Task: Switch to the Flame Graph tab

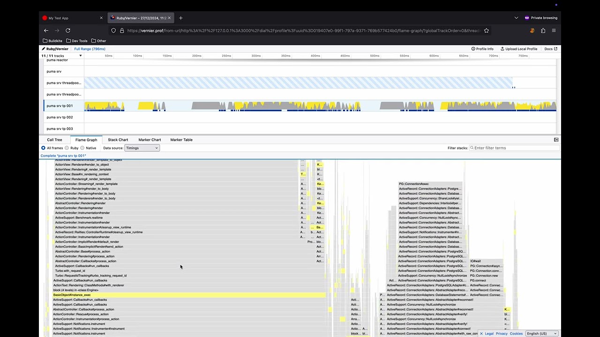Action: click(x=86, y=139)
